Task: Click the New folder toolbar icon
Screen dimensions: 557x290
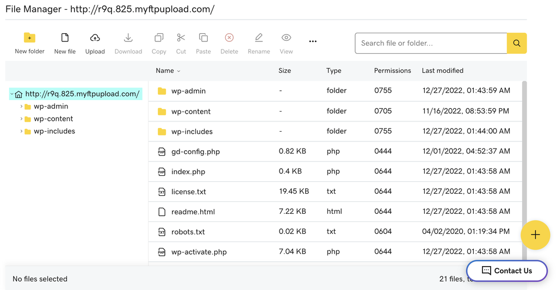Action: point(29,38)
